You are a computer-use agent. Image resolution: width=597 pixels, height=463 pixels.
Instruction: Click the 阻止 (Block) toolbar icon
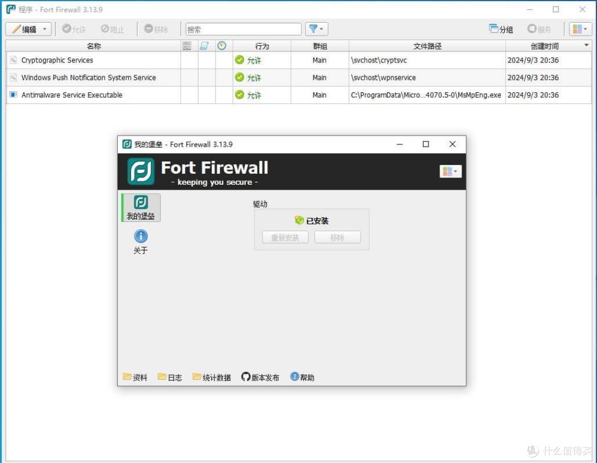pyautogui.click(x=112, y=29)
